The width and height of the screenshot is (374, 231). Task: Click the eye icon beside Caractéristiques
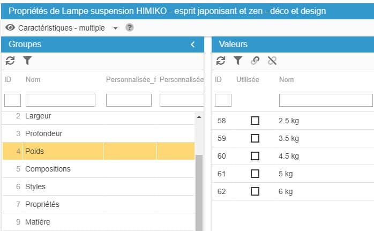(x=10, y=27)
